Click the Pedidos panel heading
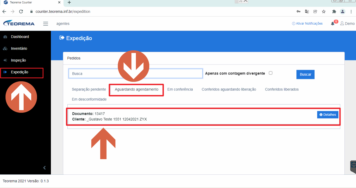 (74, 58)
